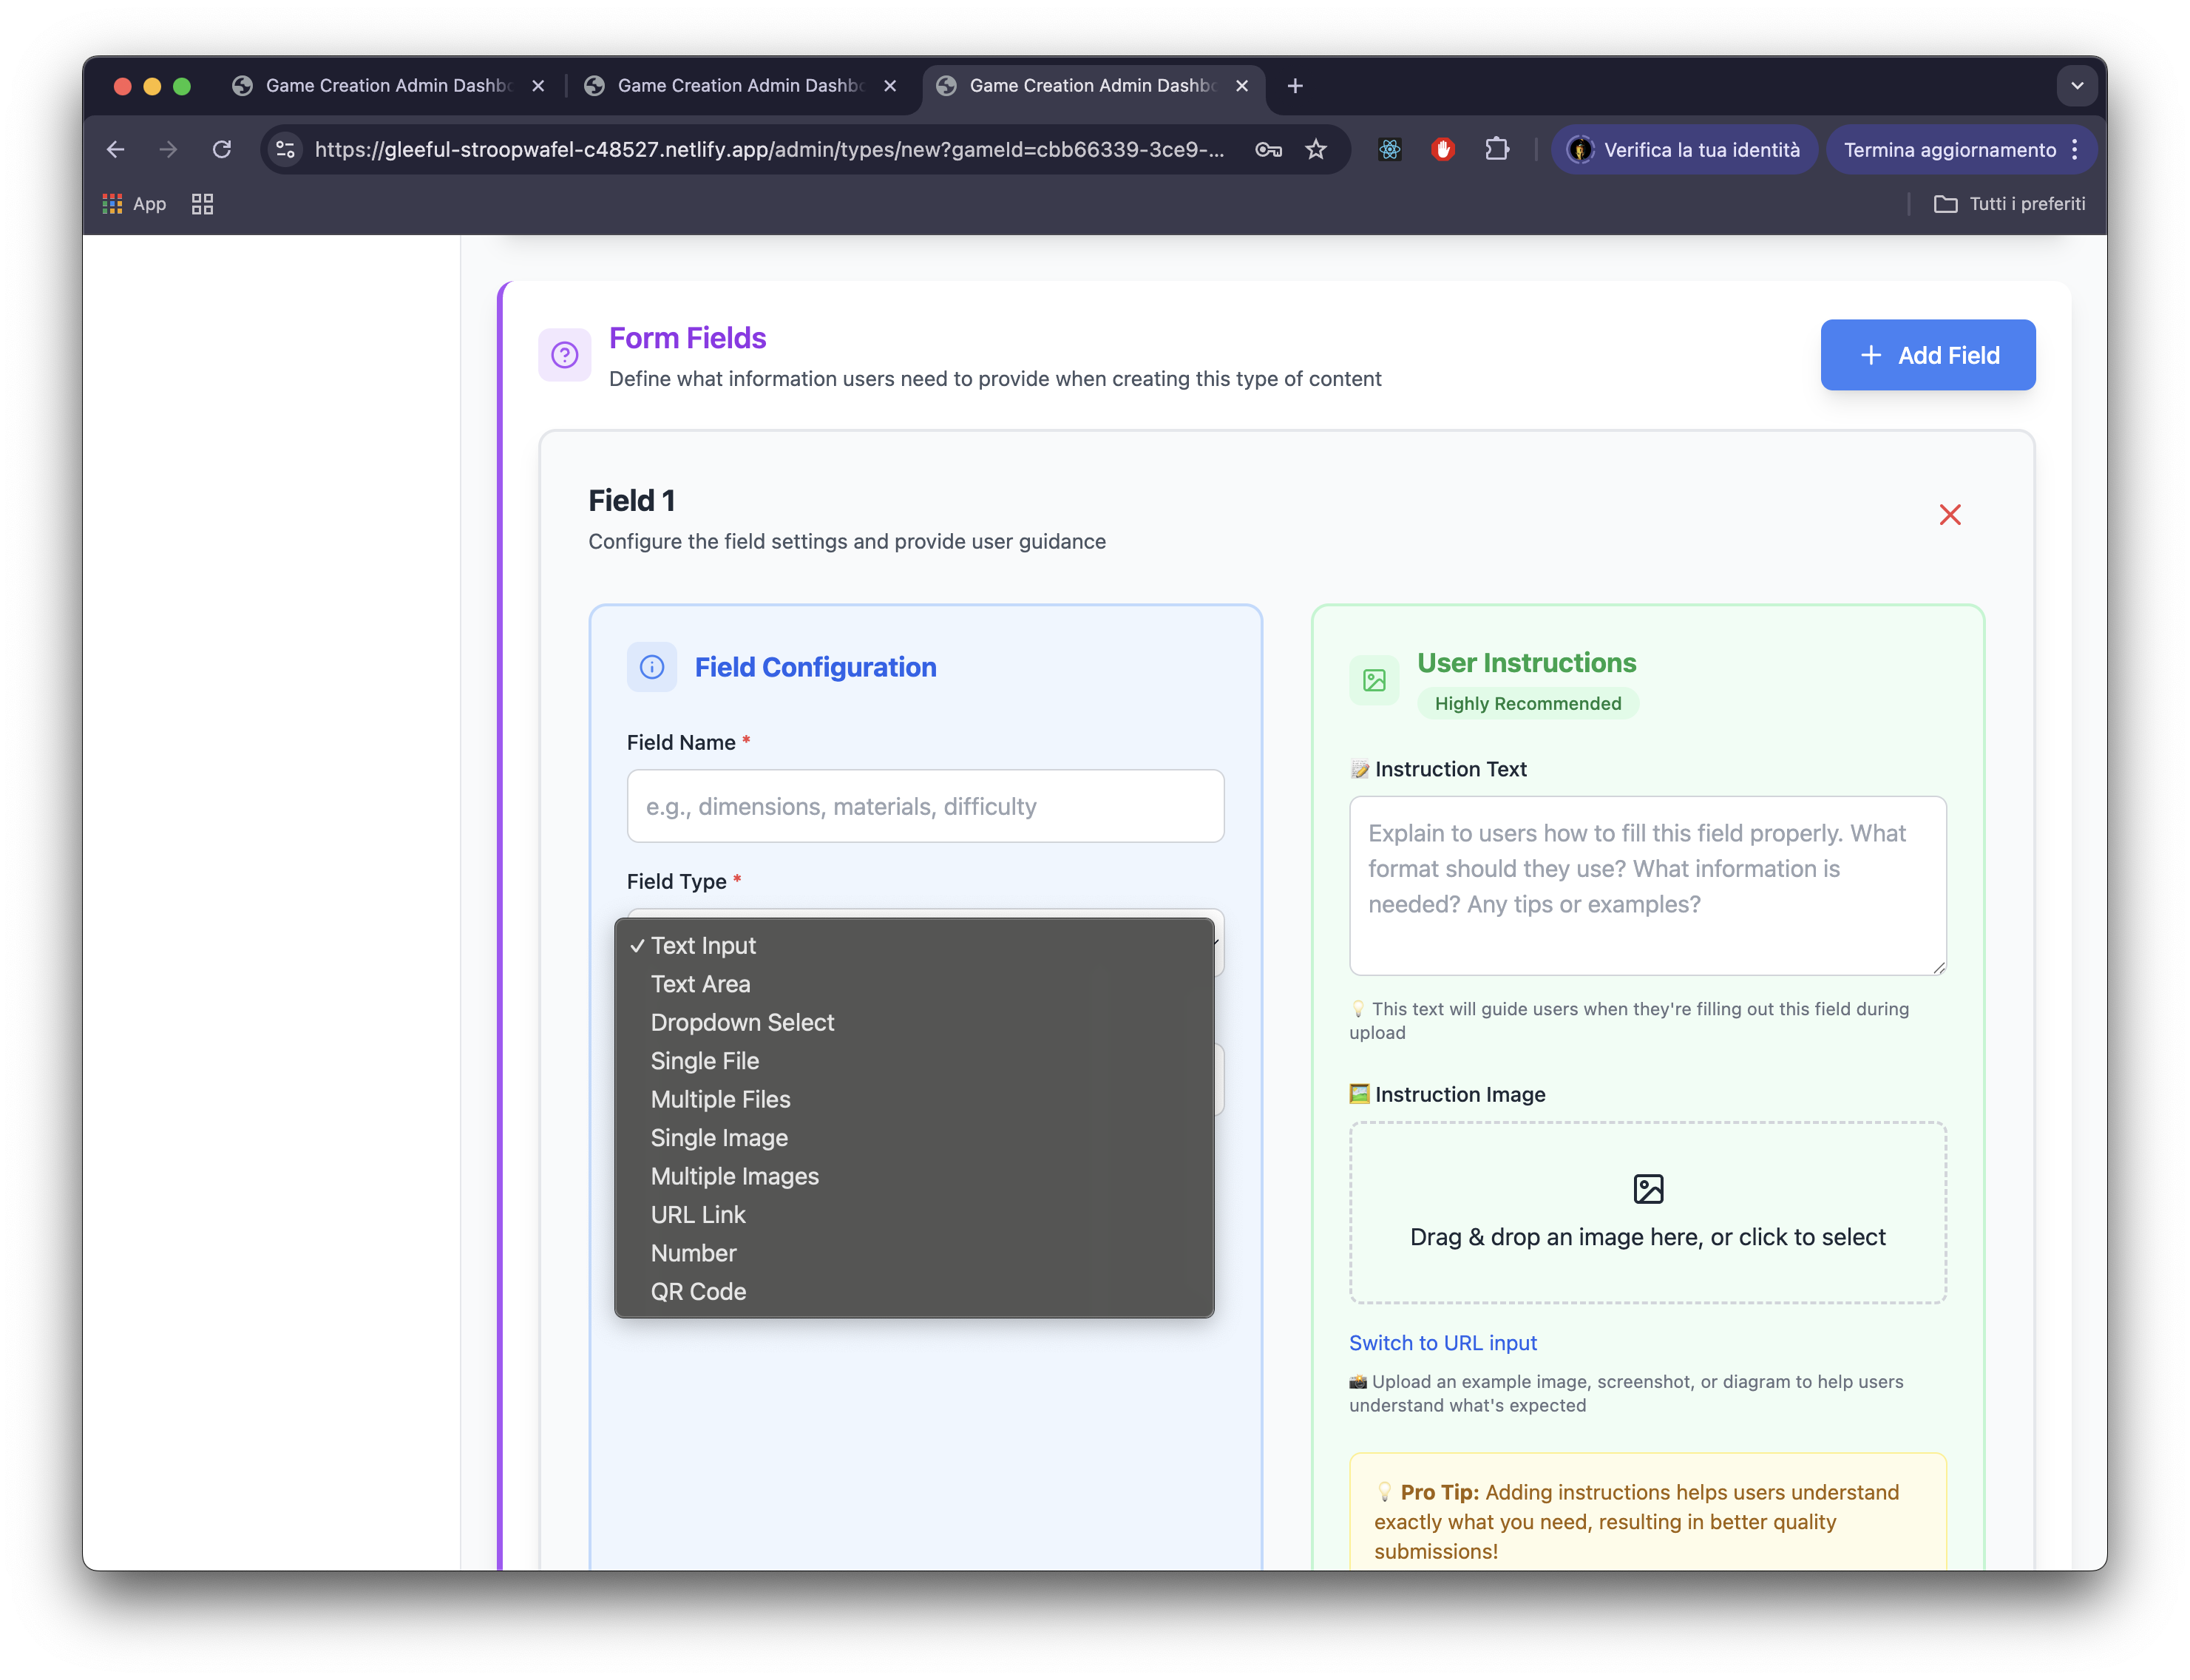Click the Add Field button
The width and height of the screenshot is (2190, 1680).
(x=1927, y=355)
